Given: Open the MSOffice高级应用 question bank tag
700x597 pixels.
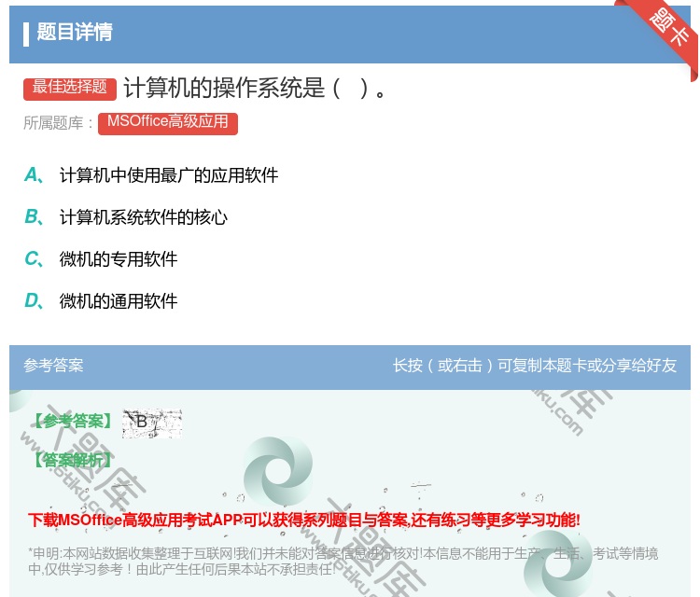Looking at the screenshot, I should (x=168, y=123).
